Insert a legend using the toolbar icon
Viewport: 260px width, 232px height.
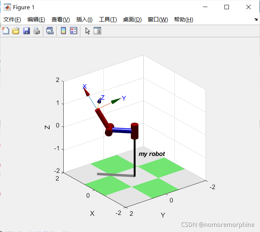point(73,31)
